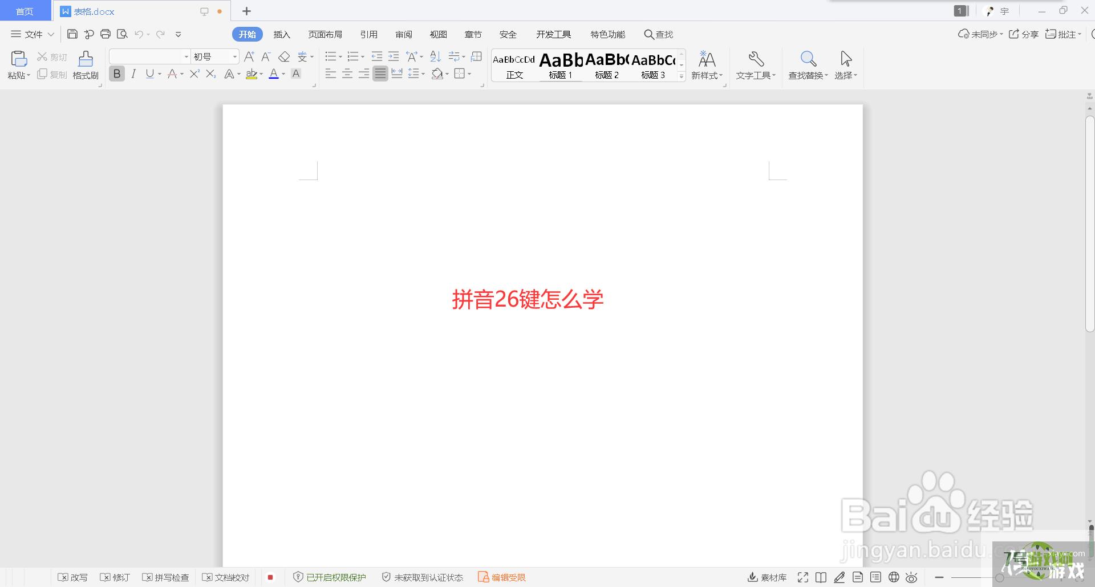Viewport: 1095px width, 587px height.
Task: Center align the text
Action: (x=347, y=74)
